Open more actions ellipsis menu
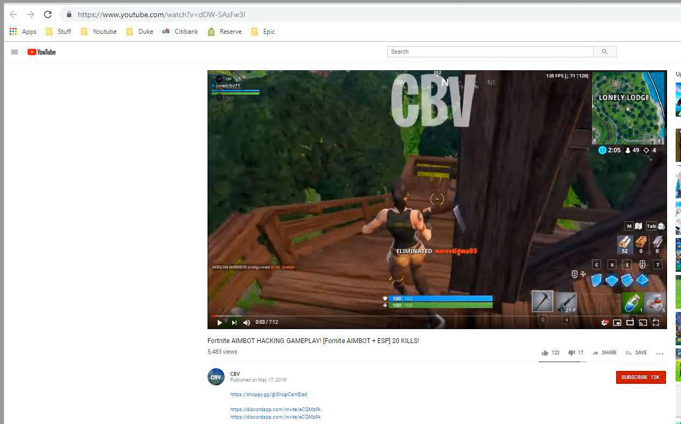The width and height of the screenshot is (681, 424). [660, 353]
